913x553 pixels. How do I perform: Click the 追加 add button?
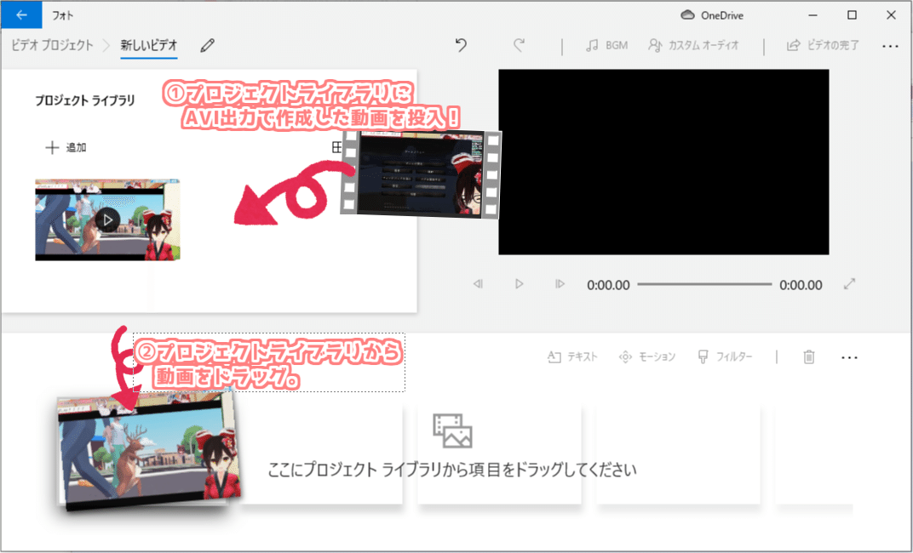click(x=66, y=148)
